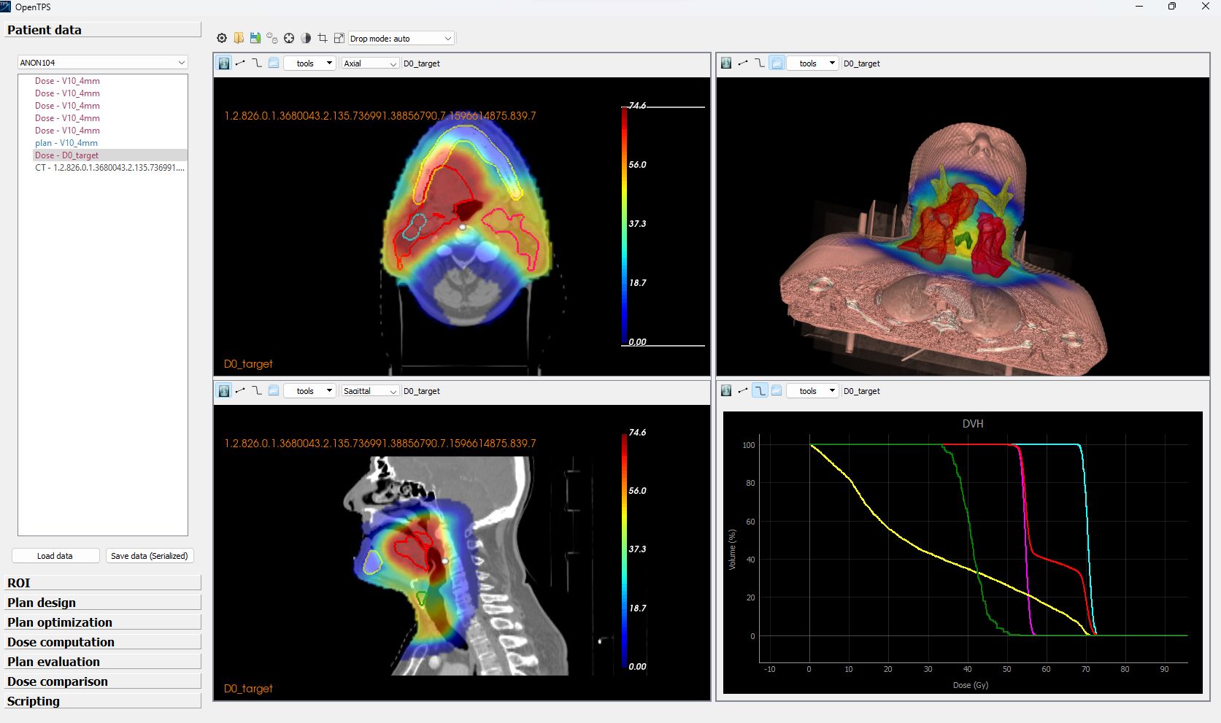Open the Drop mode dropdown
This screenshot has height=723, width=1221.
point(401,38)
